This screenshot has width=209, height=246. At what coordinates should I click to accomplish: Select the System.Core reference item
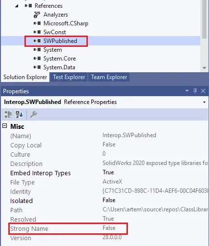coord(60,59)
